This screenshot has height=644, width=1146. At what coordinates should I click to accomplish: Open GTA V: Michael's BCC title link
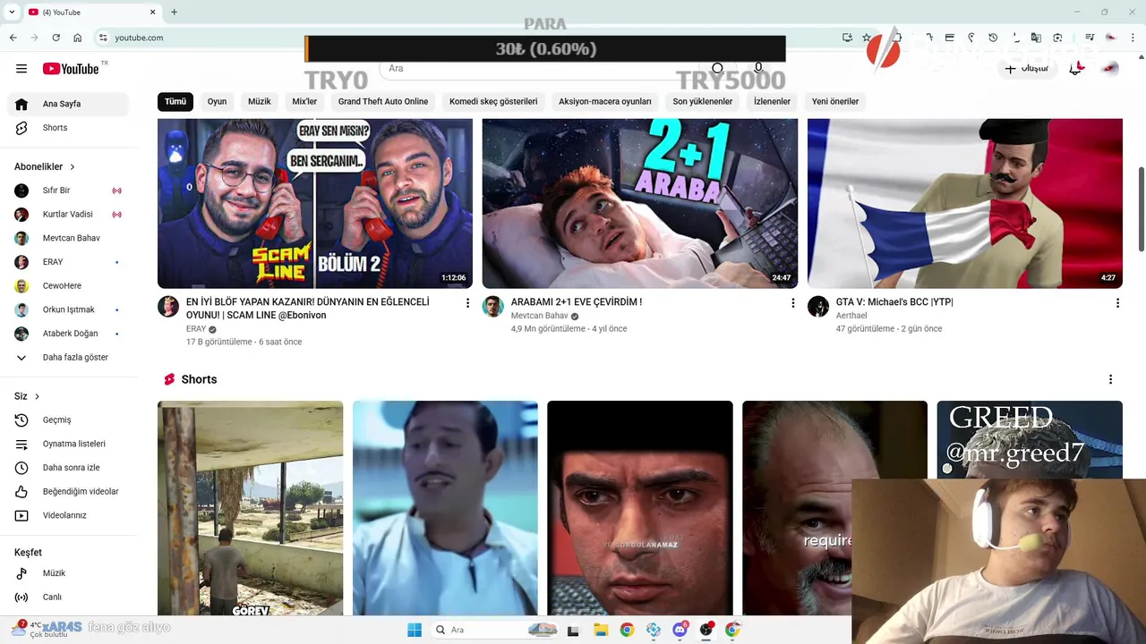[x=894, y=302]
